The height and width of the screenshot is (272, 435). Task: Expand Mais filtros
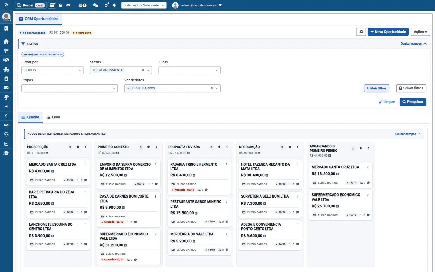pyautogui.click(x=377, y=88)
